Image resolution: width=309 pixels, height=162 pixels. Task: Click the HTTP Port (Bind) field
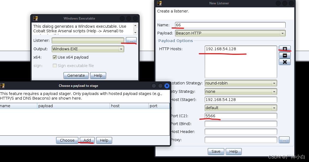pyautogui.click(x=241, y=124)
